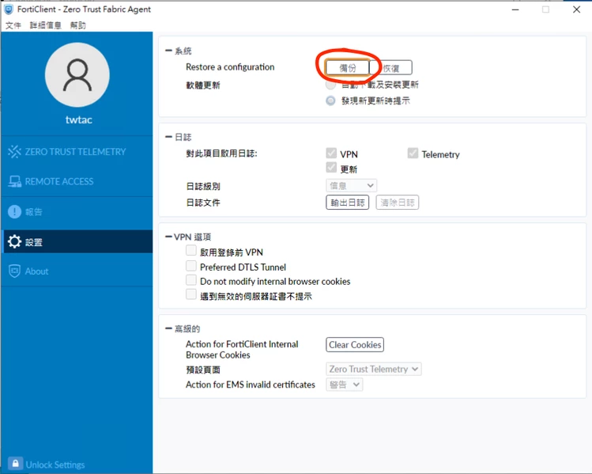
Task: Click the 備份 backup button
Action: click(347, 68)
